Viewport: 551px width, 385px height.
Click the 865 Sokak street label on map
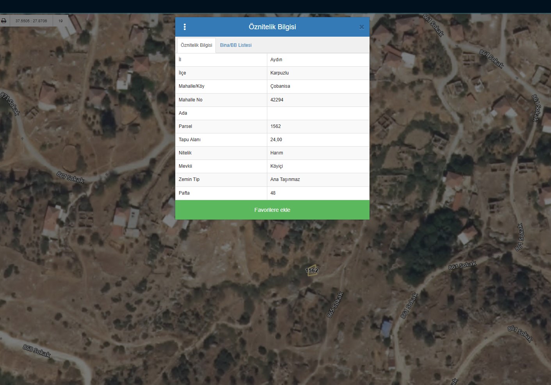pyautogui.click(x=335, y=305)
